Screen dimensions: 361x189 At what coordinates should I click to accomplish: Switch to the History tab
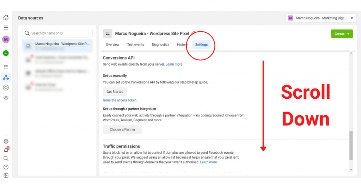[182, 45]
